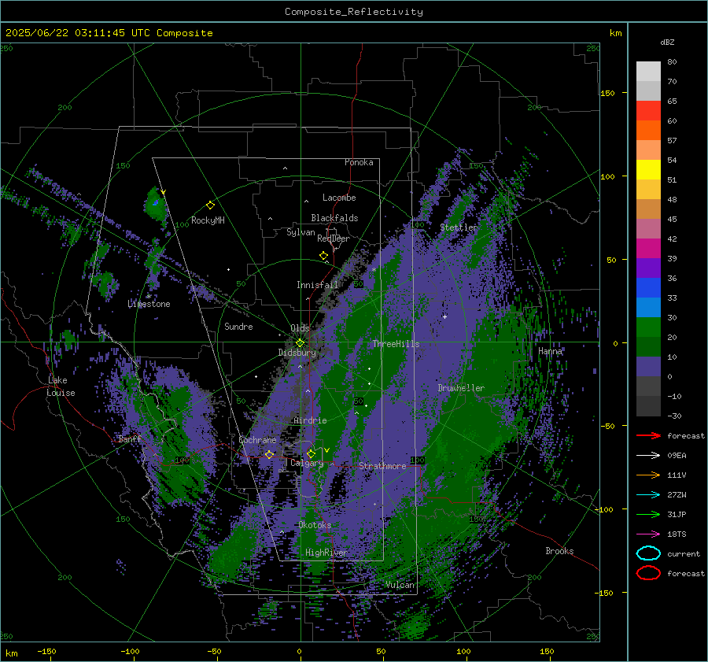The height and width of the screenshot is (662, 708).
Task: Click the 36 dBZ purple swatch
Action: click(648, 268)
